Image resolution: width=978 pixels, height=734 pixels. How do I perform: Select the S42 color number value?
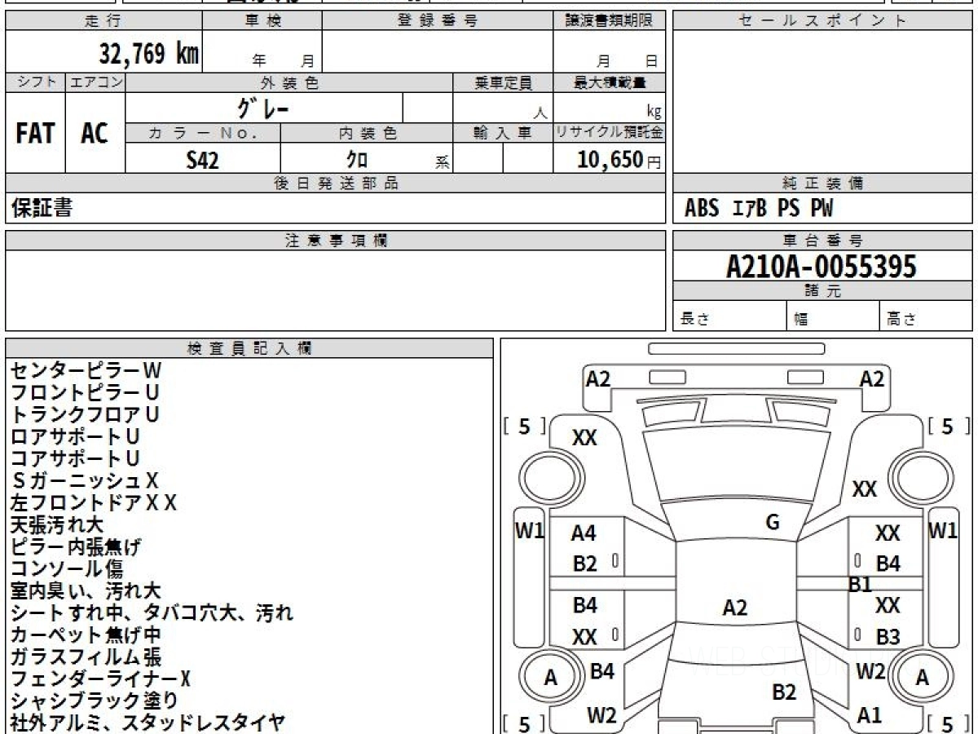tap(202, 161)
